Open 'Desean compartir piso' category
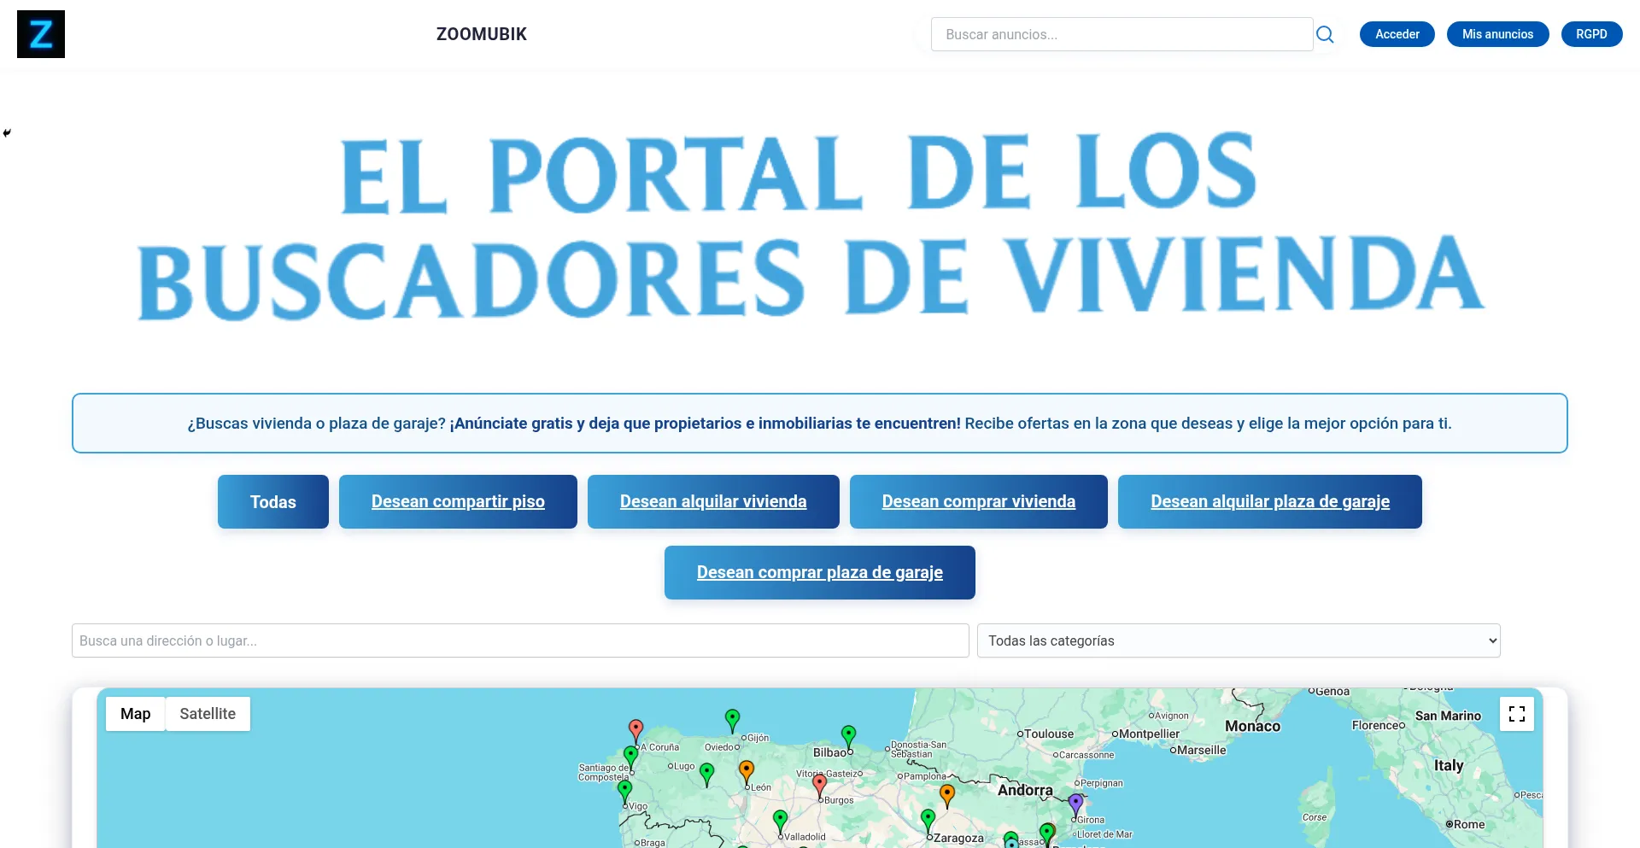This screenshot has width=1640, height=848. click(x=458, y=502)
